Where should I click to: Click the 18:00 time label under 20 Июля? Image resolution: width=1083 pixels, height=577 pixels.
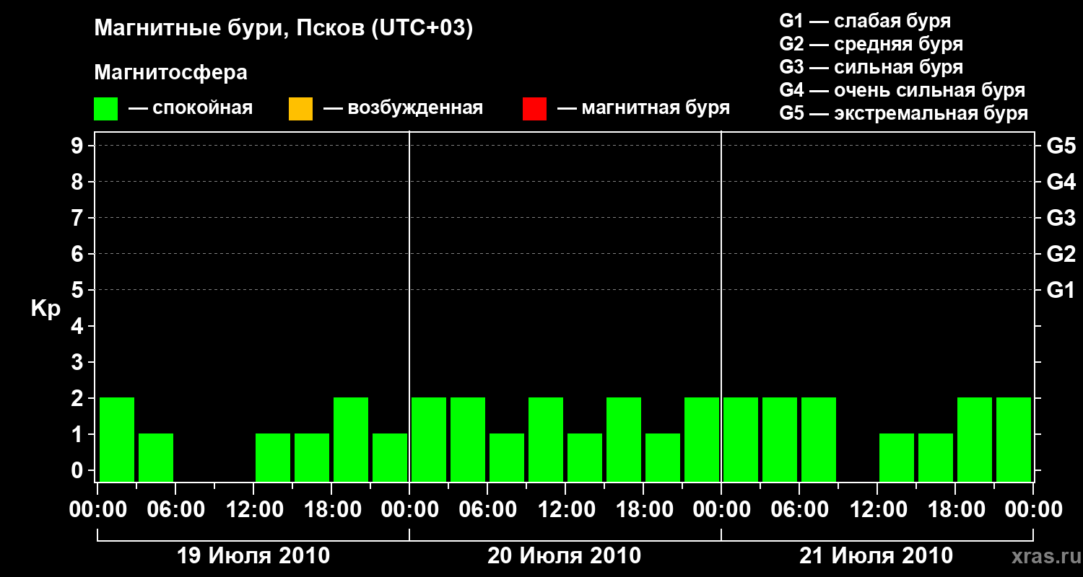coord(643,510)
